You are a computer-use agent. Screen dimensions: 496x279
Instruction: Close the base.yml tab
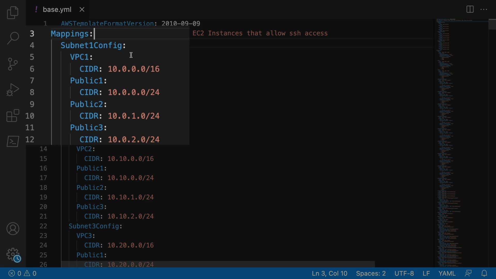tap(82, 10)
